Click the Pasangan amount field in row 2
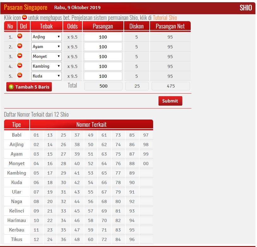The image size is (257, 247). click(103, 47)
